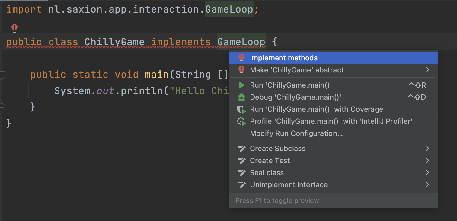Click the pencil icon next to Create Subclass
Image resolution: width=457 pixels, height=221 pixels.
coord(242,149)
